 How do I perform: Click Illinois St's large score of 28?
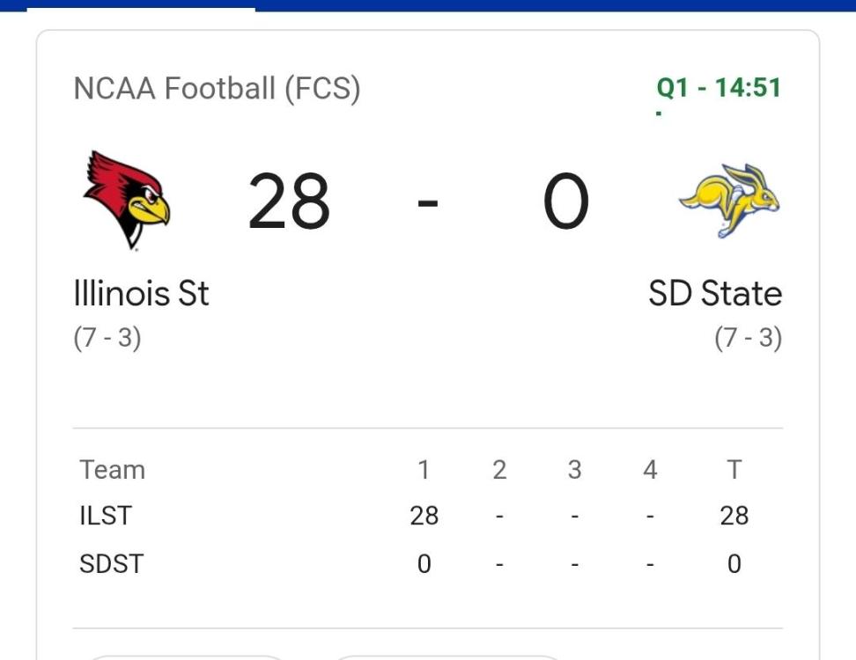(289, 202)
